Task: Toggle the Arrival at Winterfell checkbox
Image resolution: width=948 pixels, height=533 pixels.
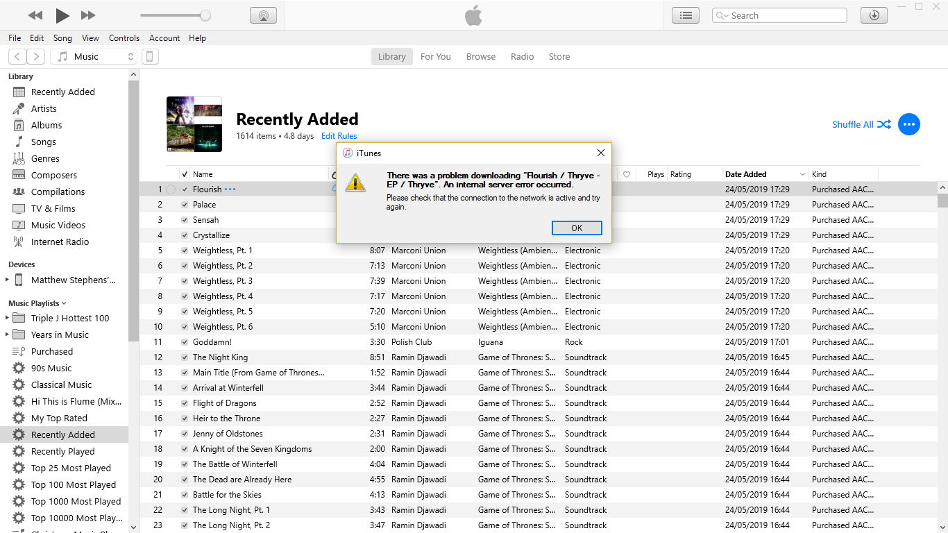Action: (185, 388)
